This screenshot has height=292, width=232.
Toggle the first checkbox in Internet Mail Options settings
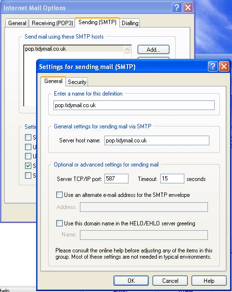[x=28, y=137]
